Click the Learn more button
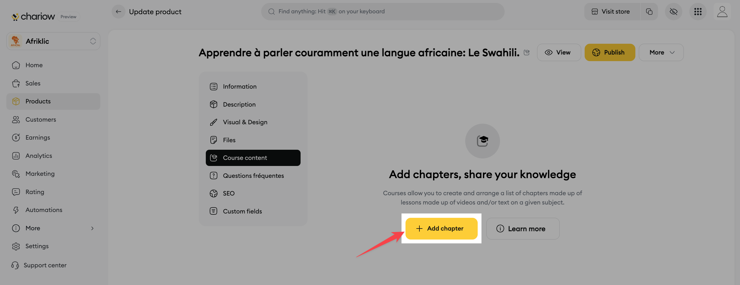This screenshot has width=740, height=285. coord(523,229)
